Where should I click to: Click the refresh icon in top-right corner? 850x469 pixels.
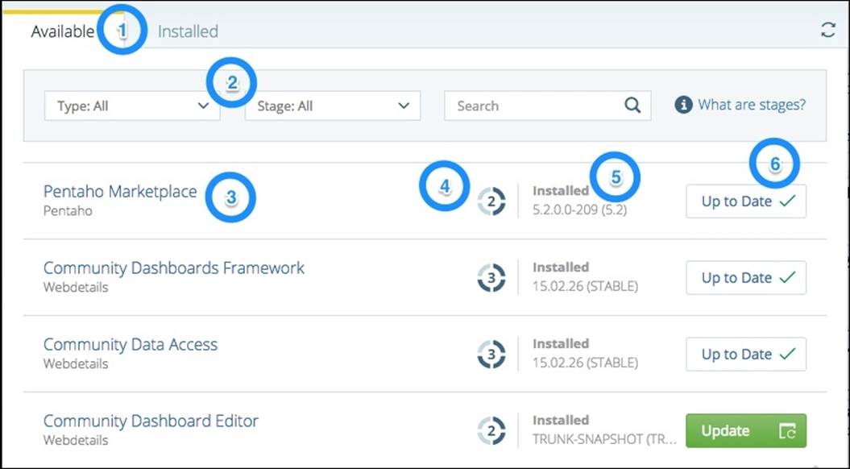[x=829, y=30]
